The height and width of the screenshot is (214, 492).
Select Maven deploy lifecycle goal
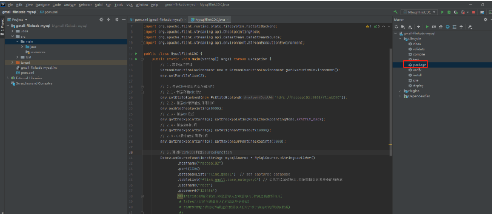coord(416,86)
